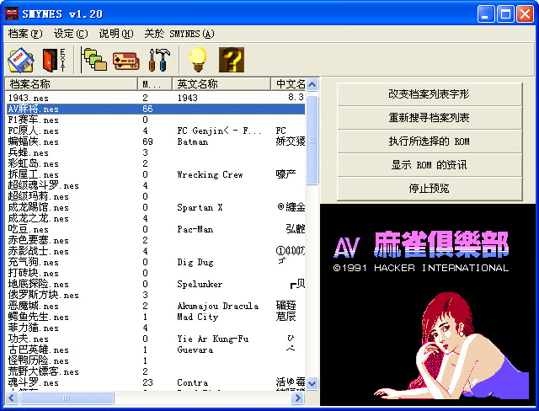Click the vertical scrollbar thumb
The width and height of the screenshot is (539, 411).
pos(312,140)
